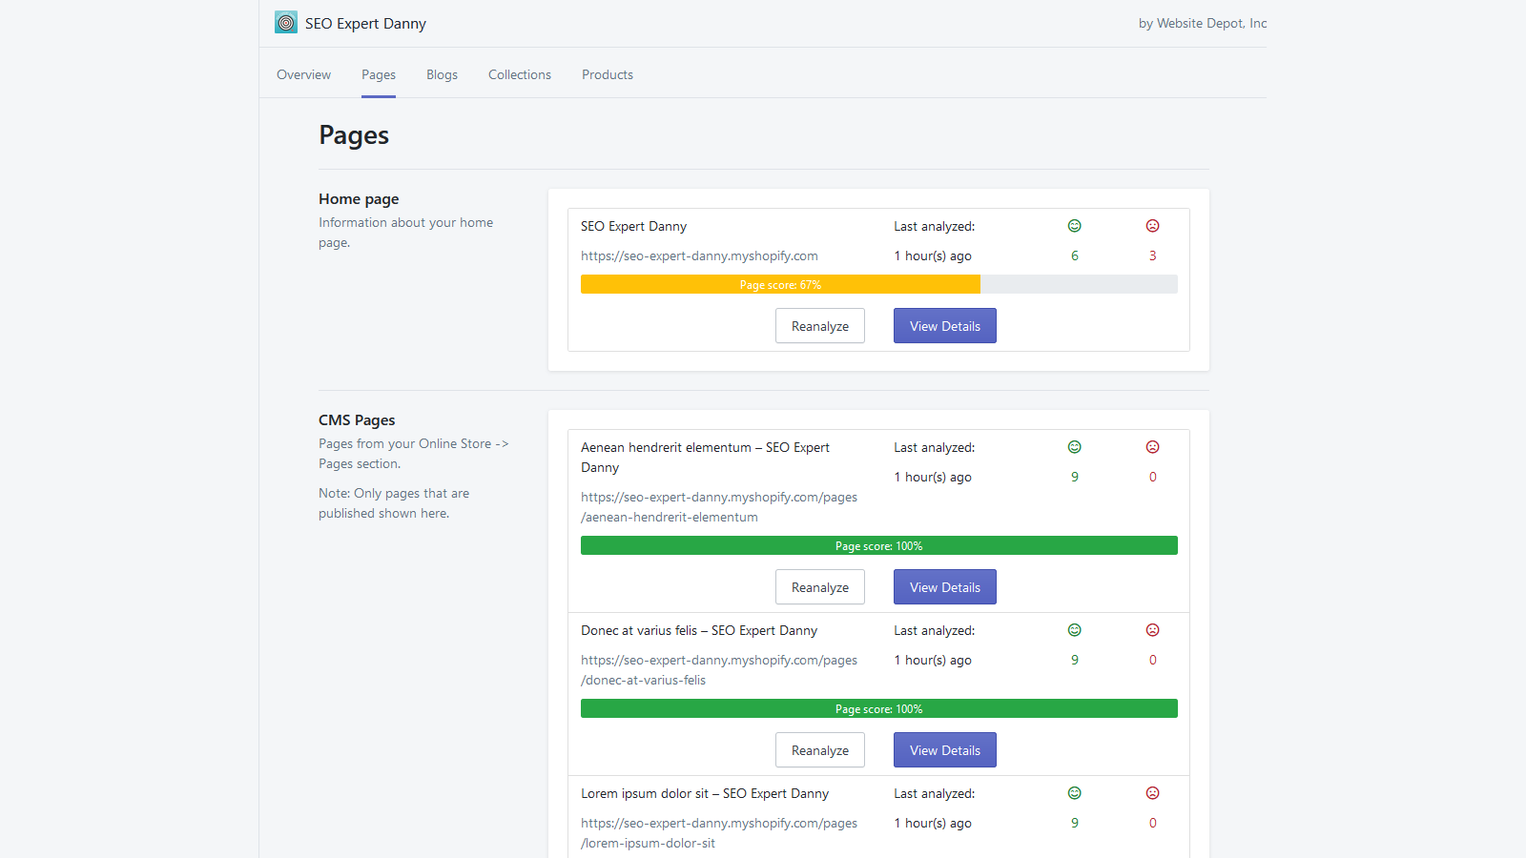Click 'Pages from your Online Store -> Pages section.' text
This screenshot has height=858, width=1526.
click(x=414, y=454)
